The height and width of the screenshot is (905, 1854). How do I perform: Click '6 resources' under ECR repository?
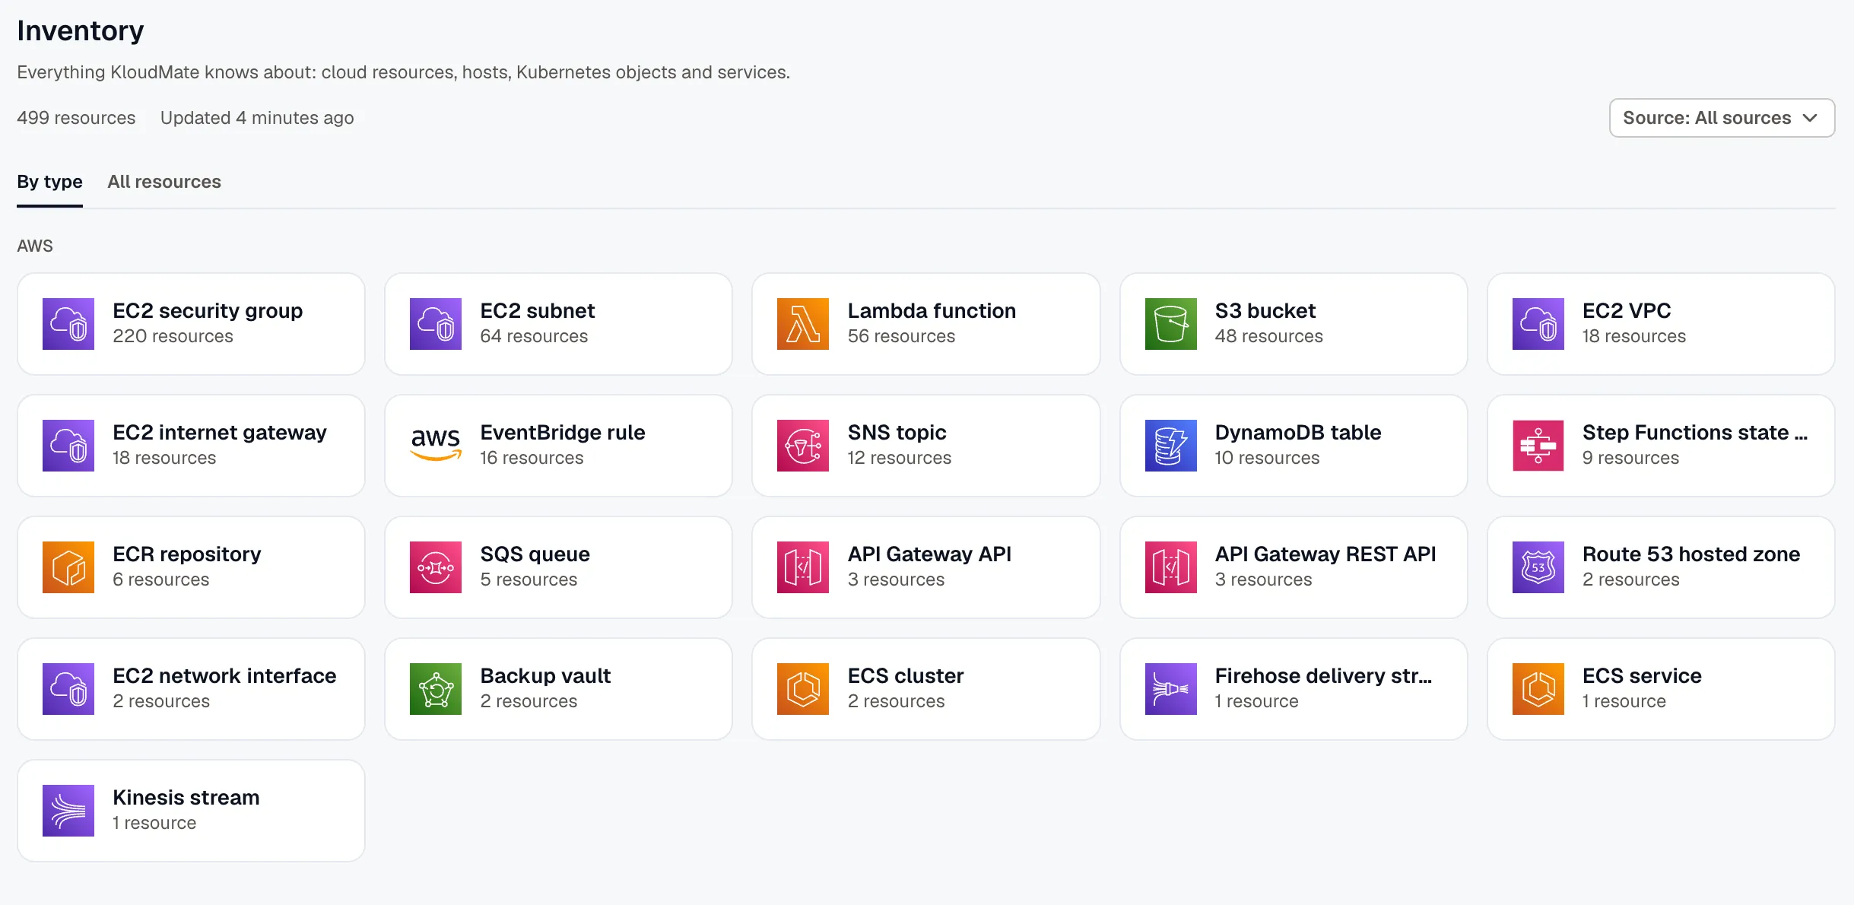coord(160,580)
